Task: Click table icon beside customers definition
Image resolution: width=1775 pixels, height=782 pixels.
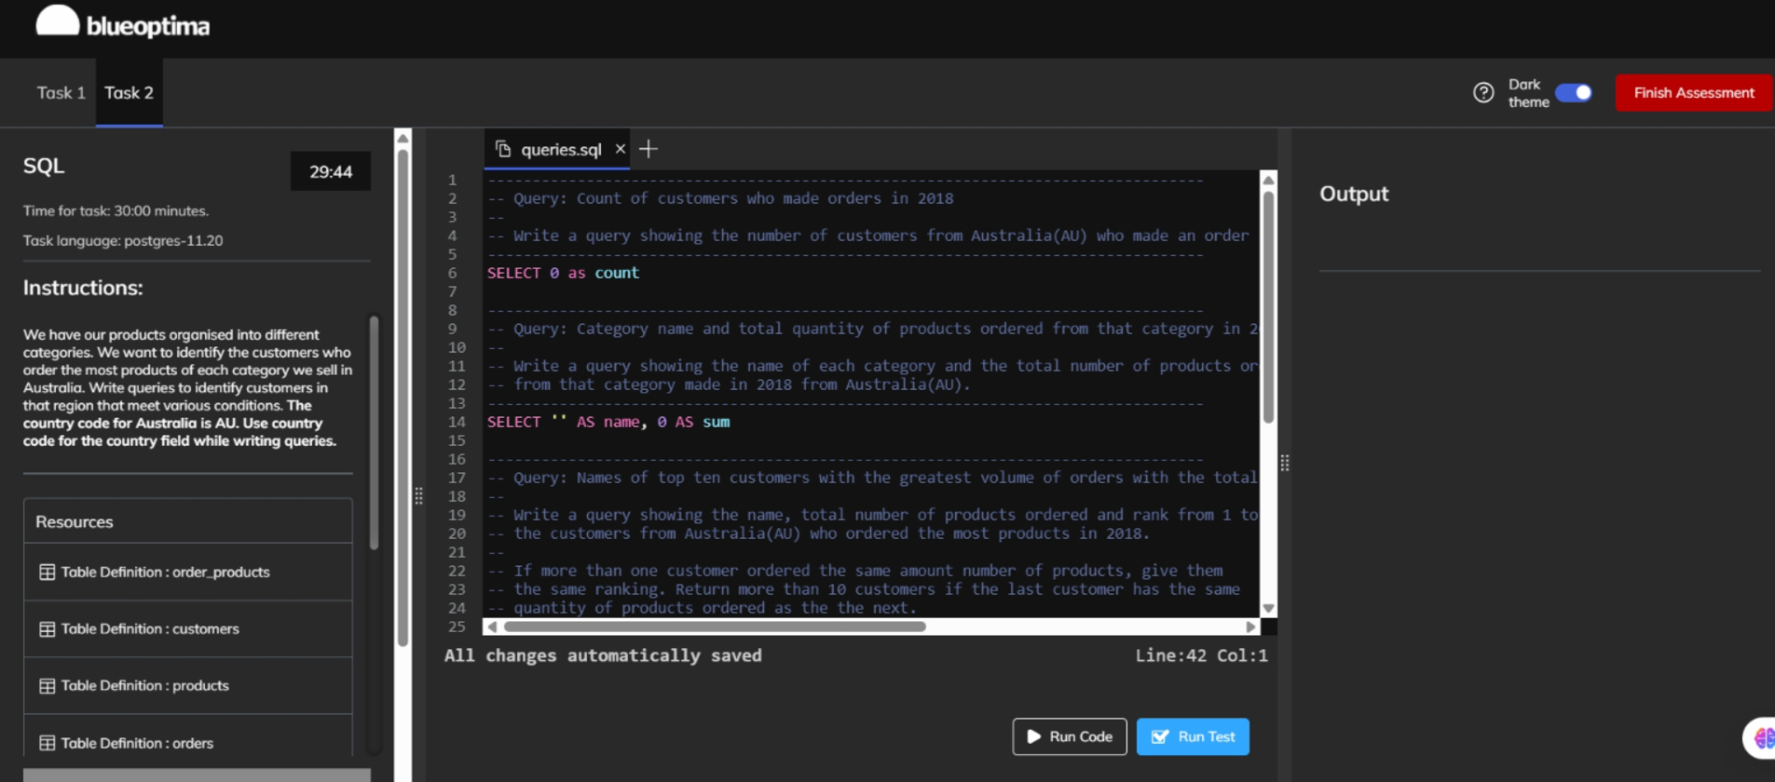Action: (x=47, y=629)
